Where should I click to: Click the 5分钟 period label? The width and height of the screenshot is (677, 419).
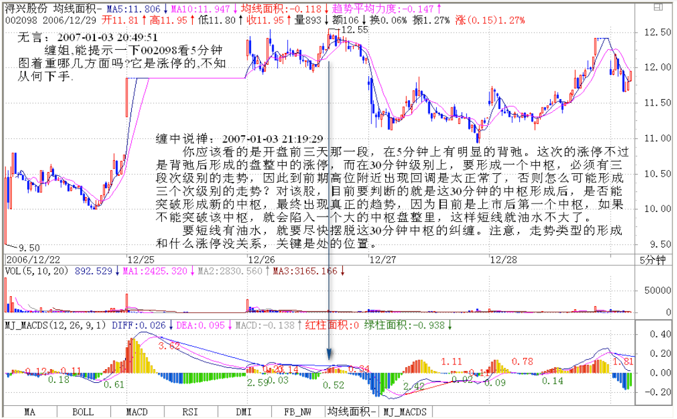click(653, 259)
